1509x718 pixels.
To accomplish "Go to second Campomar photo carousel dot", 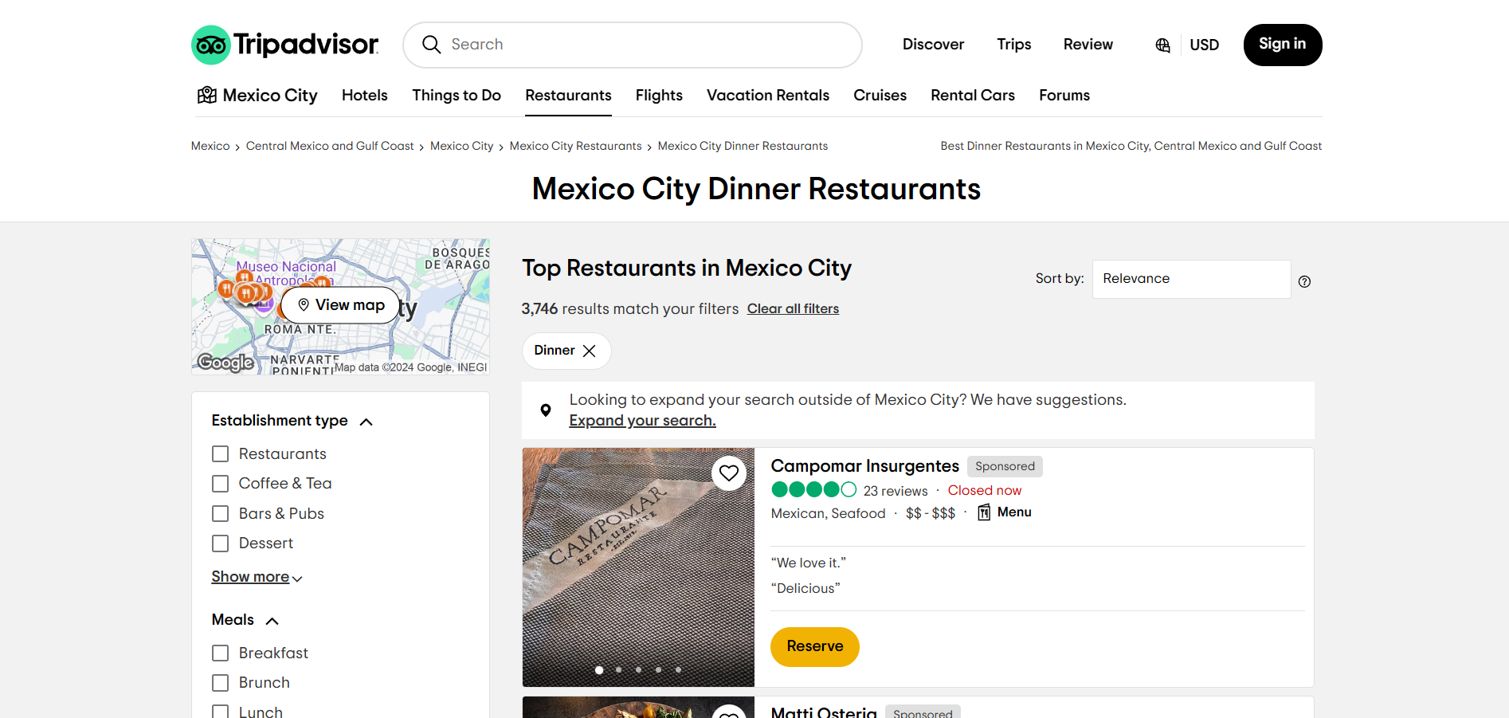I will point(619,670).
